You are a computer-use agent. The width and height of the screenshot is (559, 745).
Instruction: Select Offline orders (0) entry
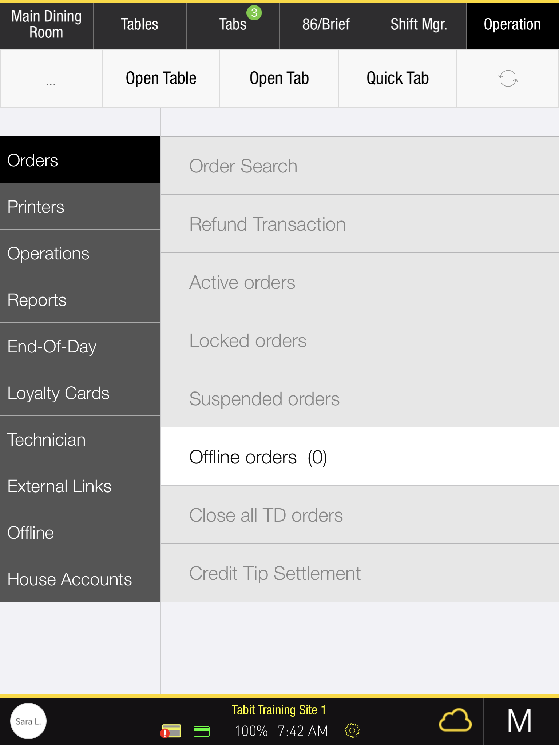(360, 457)
